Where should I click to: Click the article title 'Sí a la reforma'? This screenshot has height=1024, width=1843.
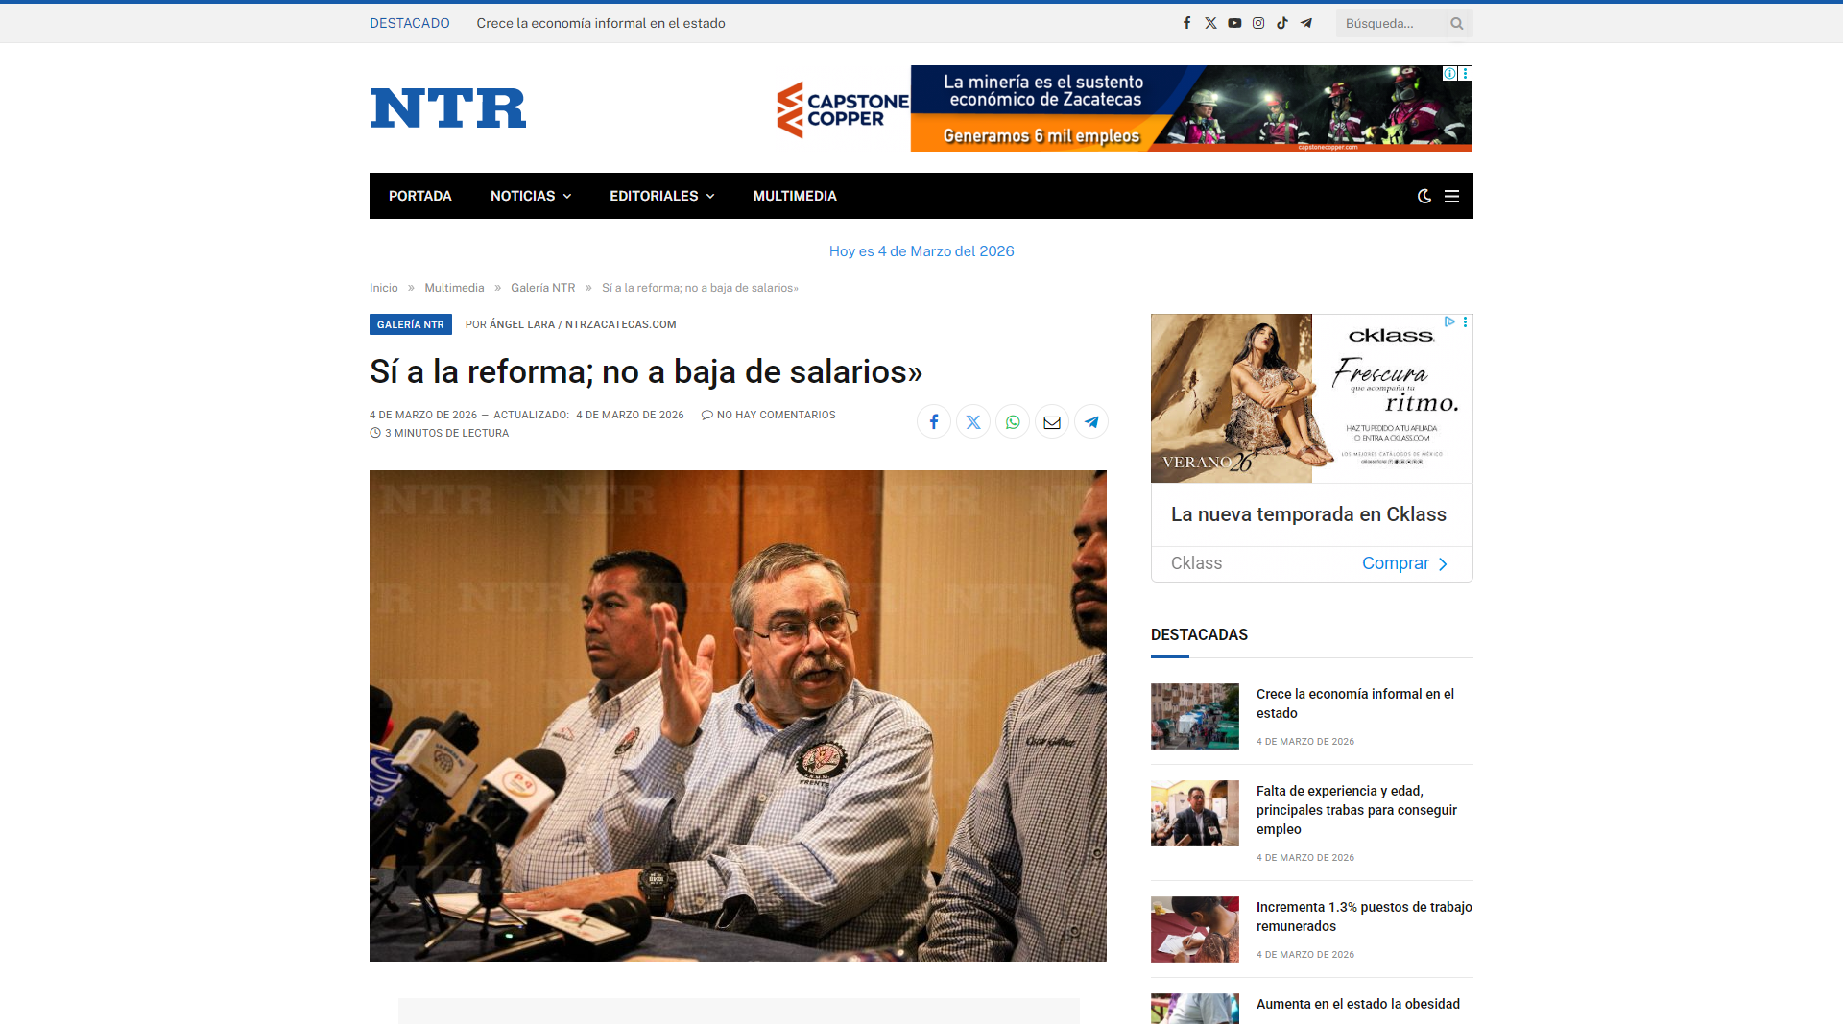click(646, 371)
